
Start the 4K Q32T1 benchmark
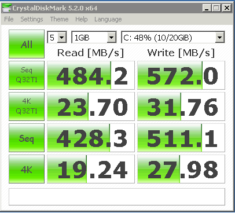click(x=27, y=106)
